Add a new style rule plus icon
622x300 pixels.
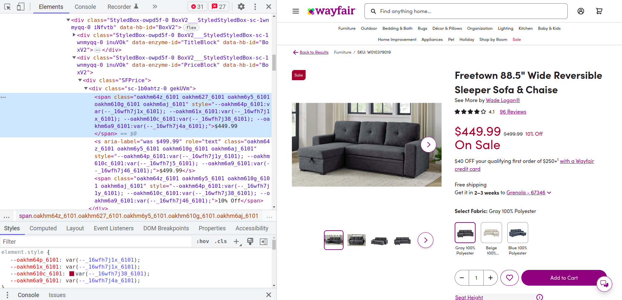click(237, 241)
